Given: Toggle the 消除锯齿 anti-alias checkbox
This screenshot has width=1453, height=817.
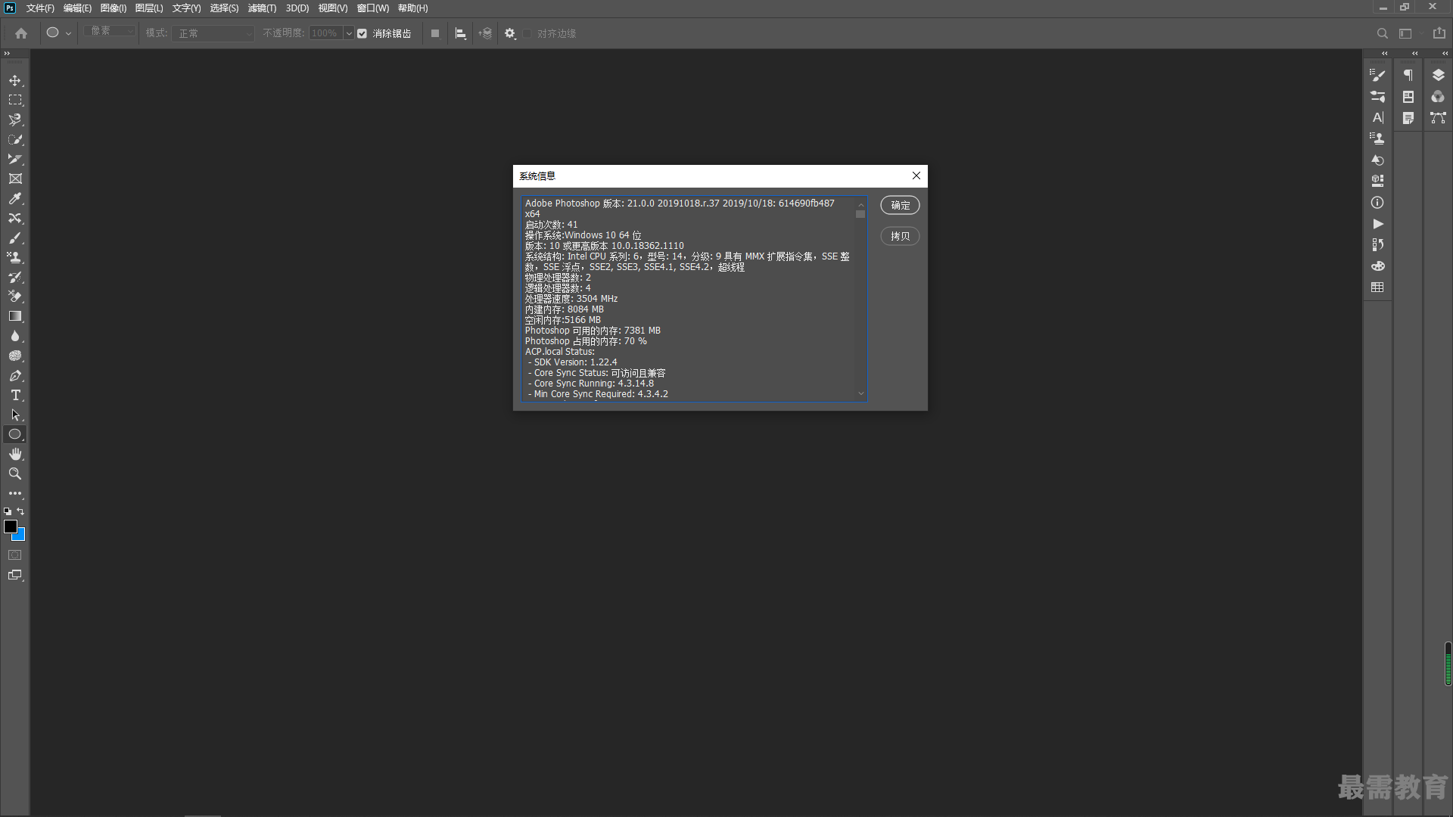Looking at the screenshot, I should [x=362, y=33].
